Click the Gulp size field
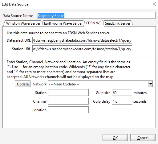 coord(122,93)
